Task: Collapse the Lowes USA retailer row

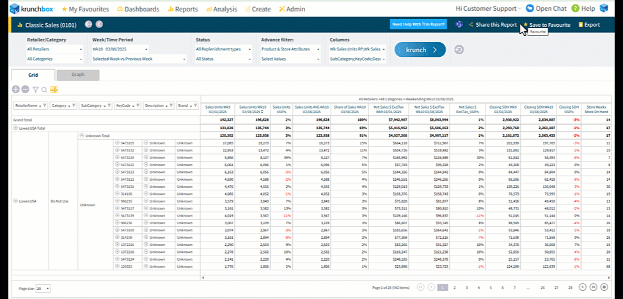Action: coord(15,201)
